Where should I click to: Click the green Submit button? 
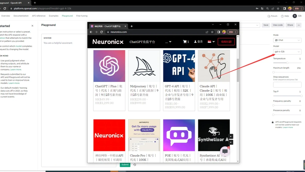click(125, 165)
